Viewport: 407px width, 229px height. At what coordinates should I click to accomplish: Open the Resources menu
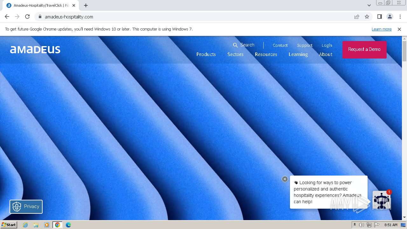(x=266, y=54)
